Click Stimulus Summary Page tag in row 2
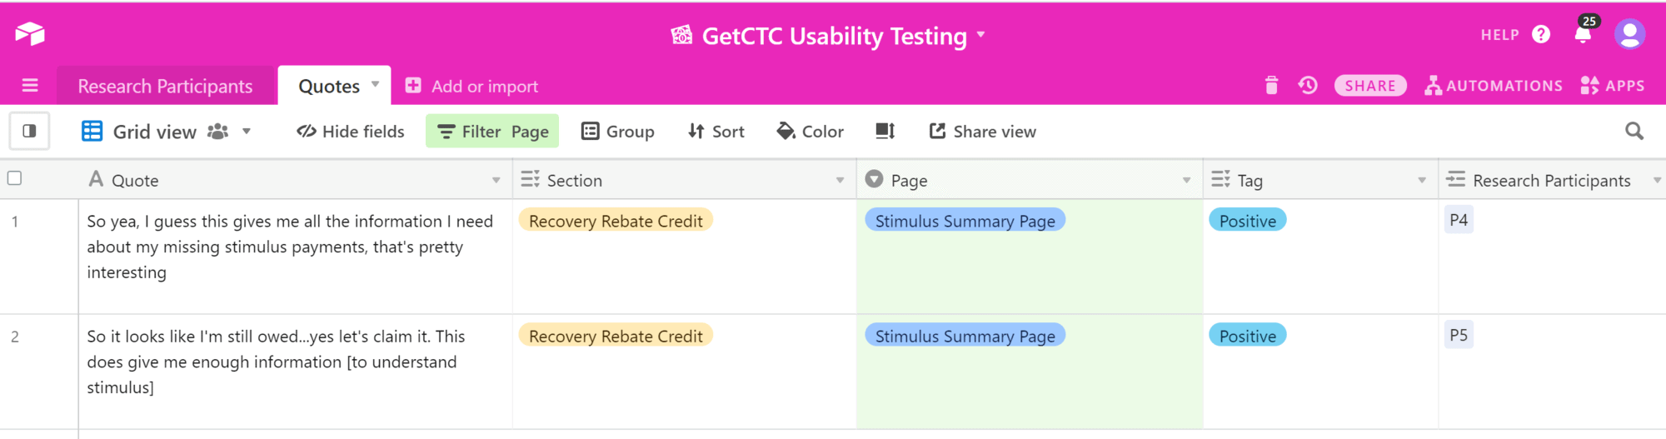The image size is (1666, 439). [x=965, y=336]
